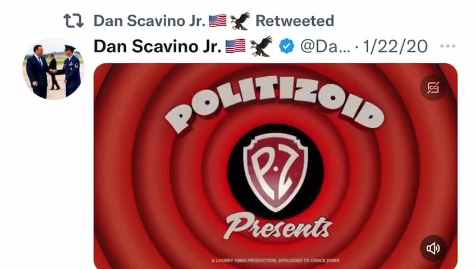Play the video via the PZ shield logo
This screenshot has height=269, width=476.
click(x=276, y=171)
